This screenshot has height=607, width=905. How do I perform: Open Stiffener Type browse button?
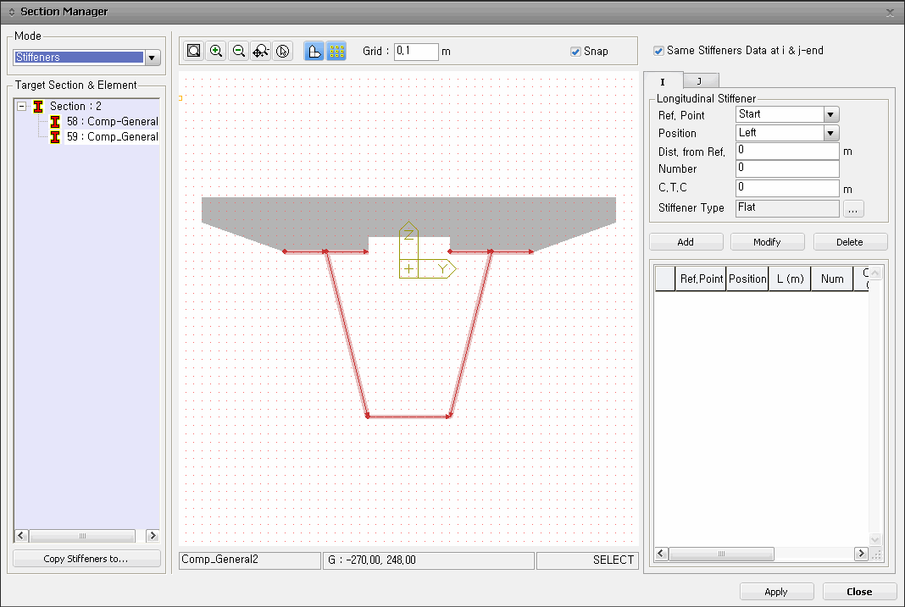853,208
